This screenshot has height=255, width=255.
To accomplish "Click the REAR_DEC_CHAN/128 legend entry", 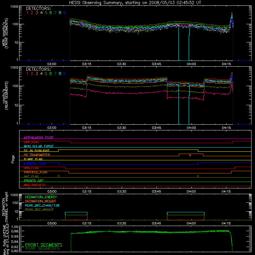I will click(x=42, y=205).
